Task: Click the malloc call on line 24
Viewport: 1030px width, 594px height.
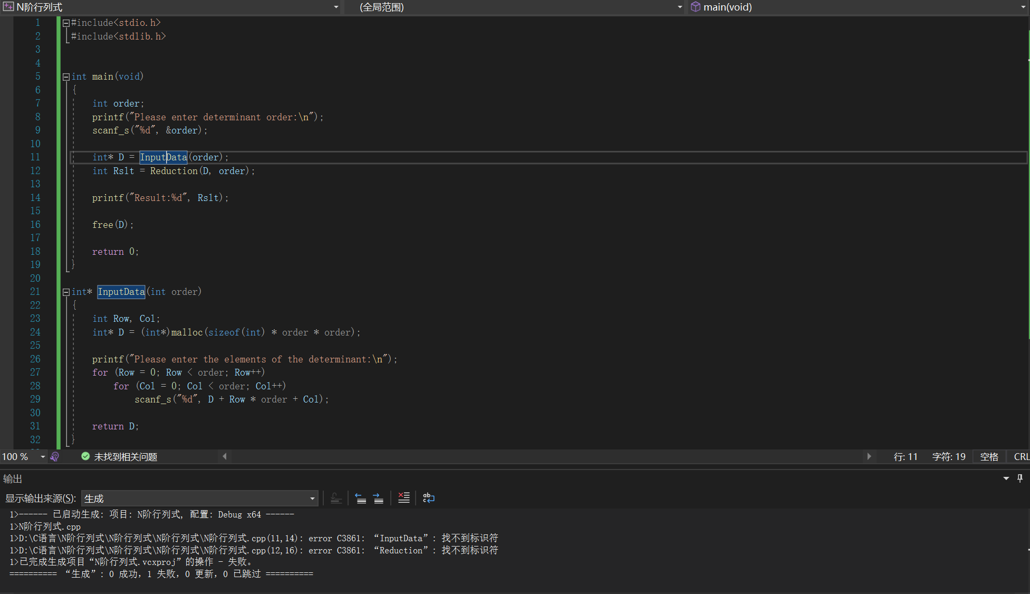Action: point(187,332)
